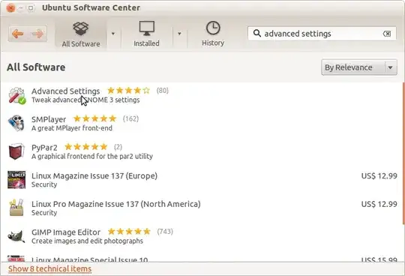
Task: Click the Tweak advanced GNOME 3 settings description
Action: coord(85,100)
